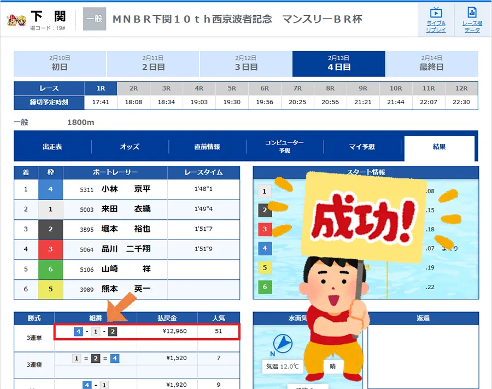
Task: Click the 3連単 payout ¥12,960 row
Action: pyautogui.click(x=147, y=332)
